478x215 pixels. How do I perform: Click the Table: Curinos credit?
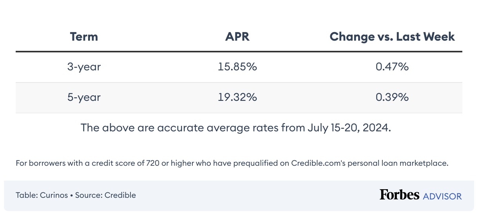(x=42, y=195)
